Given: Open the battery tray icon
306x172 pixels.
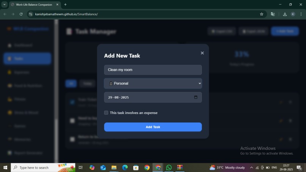Looking at the screenshot, I should pos(268,167).
